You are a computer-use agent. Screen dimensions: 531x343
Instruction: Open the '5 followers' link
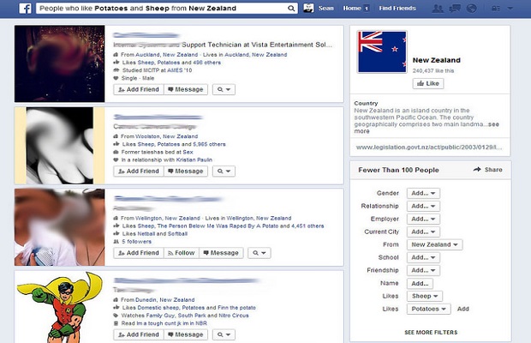tap(136, 242)
